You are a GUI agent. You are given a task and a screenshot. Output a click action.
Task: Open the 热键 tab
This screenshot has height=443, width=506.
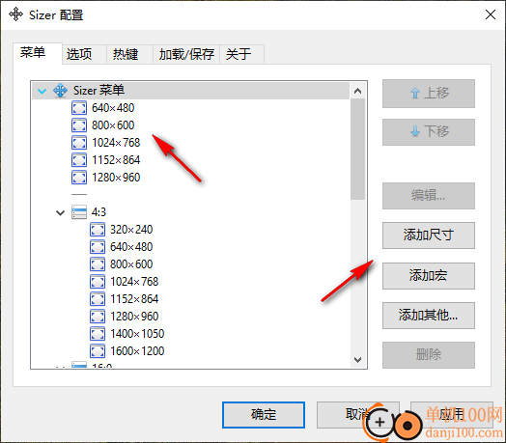click(130, 54)
